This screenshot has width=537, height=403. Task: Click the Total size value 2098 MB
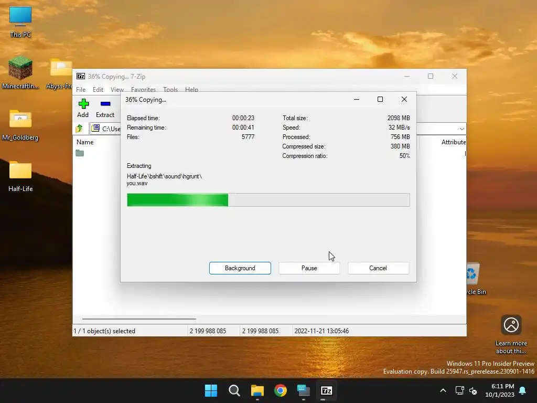pyautogui.click(x=399, y=118)
